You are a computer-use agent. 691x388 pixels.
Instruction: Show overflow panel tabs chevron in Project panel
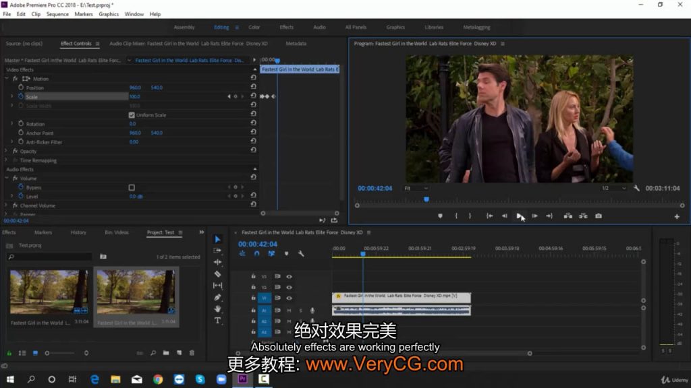(201, 232)
